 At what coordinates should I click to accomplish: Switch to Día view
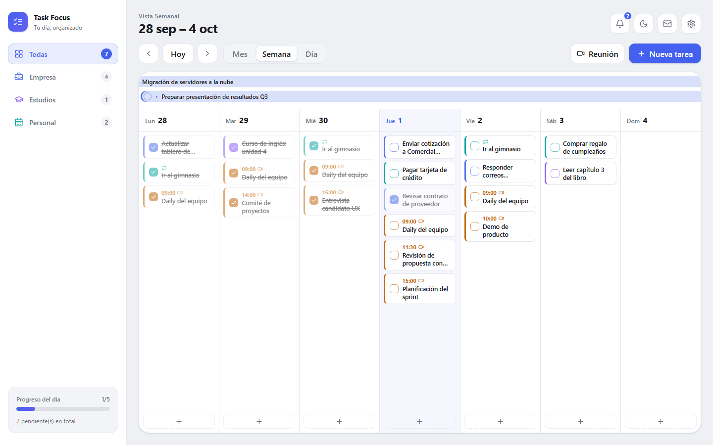[311, 54]
